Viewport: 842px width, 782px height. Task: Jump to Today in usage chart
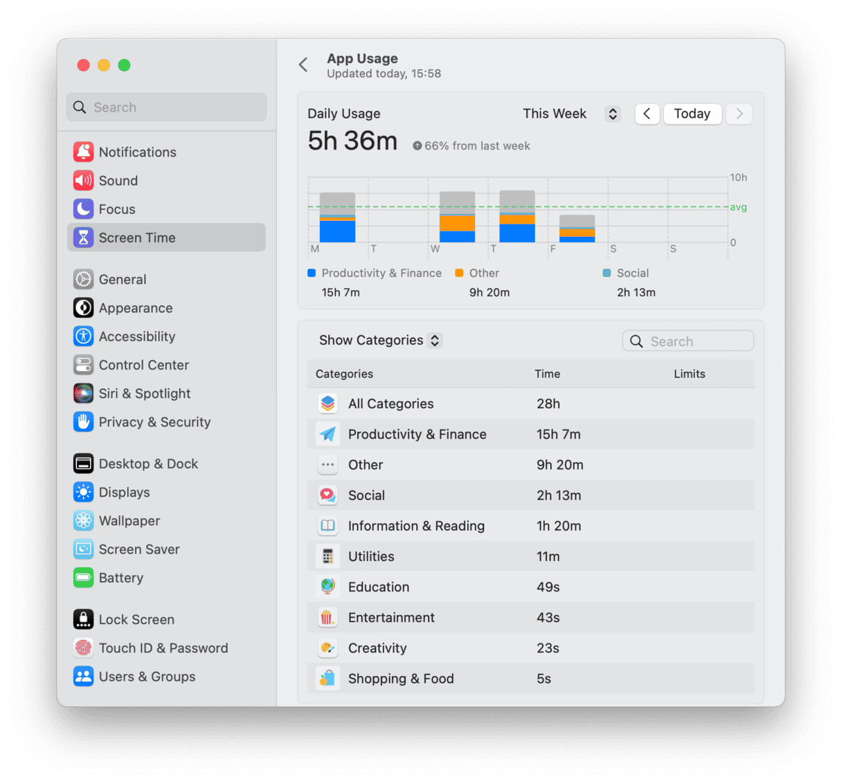(692, 114)
